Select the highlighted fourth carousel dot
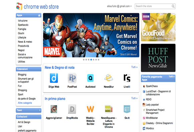This screenshot has height=132, width=194. click(x=91, y=60)
